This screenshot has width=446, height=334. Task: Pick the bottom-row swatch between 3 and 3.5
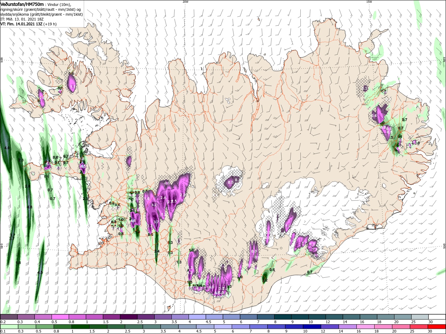(151, 327)
